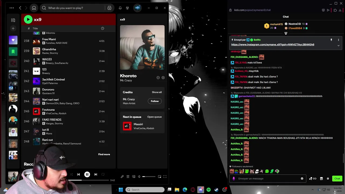
Task: Show all credits
Action: [x=157, y=92]
